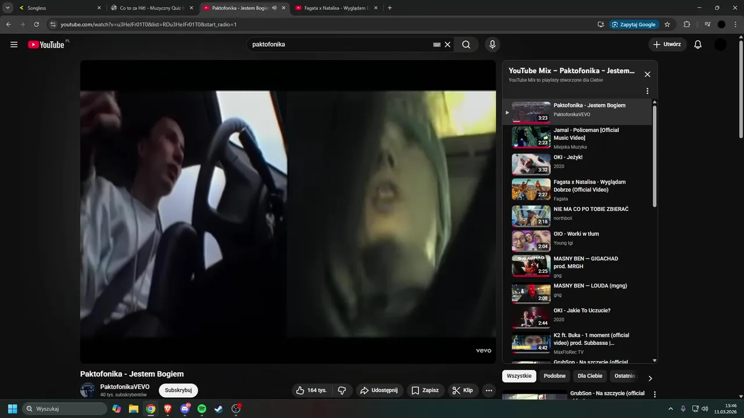
Task: Share the video via Udostępnij
Action: pos(379,391)
